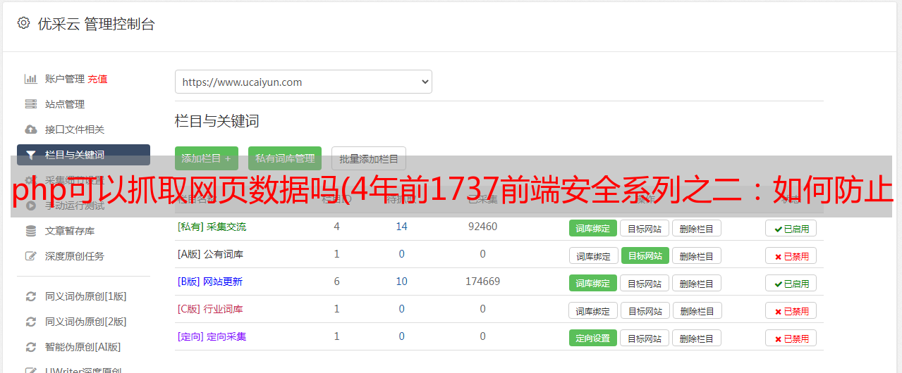The width and height of the screenshot is (902, 373).
Task: Click 删除栏目 in the 采集交流 row
Action: coord(697,228)
